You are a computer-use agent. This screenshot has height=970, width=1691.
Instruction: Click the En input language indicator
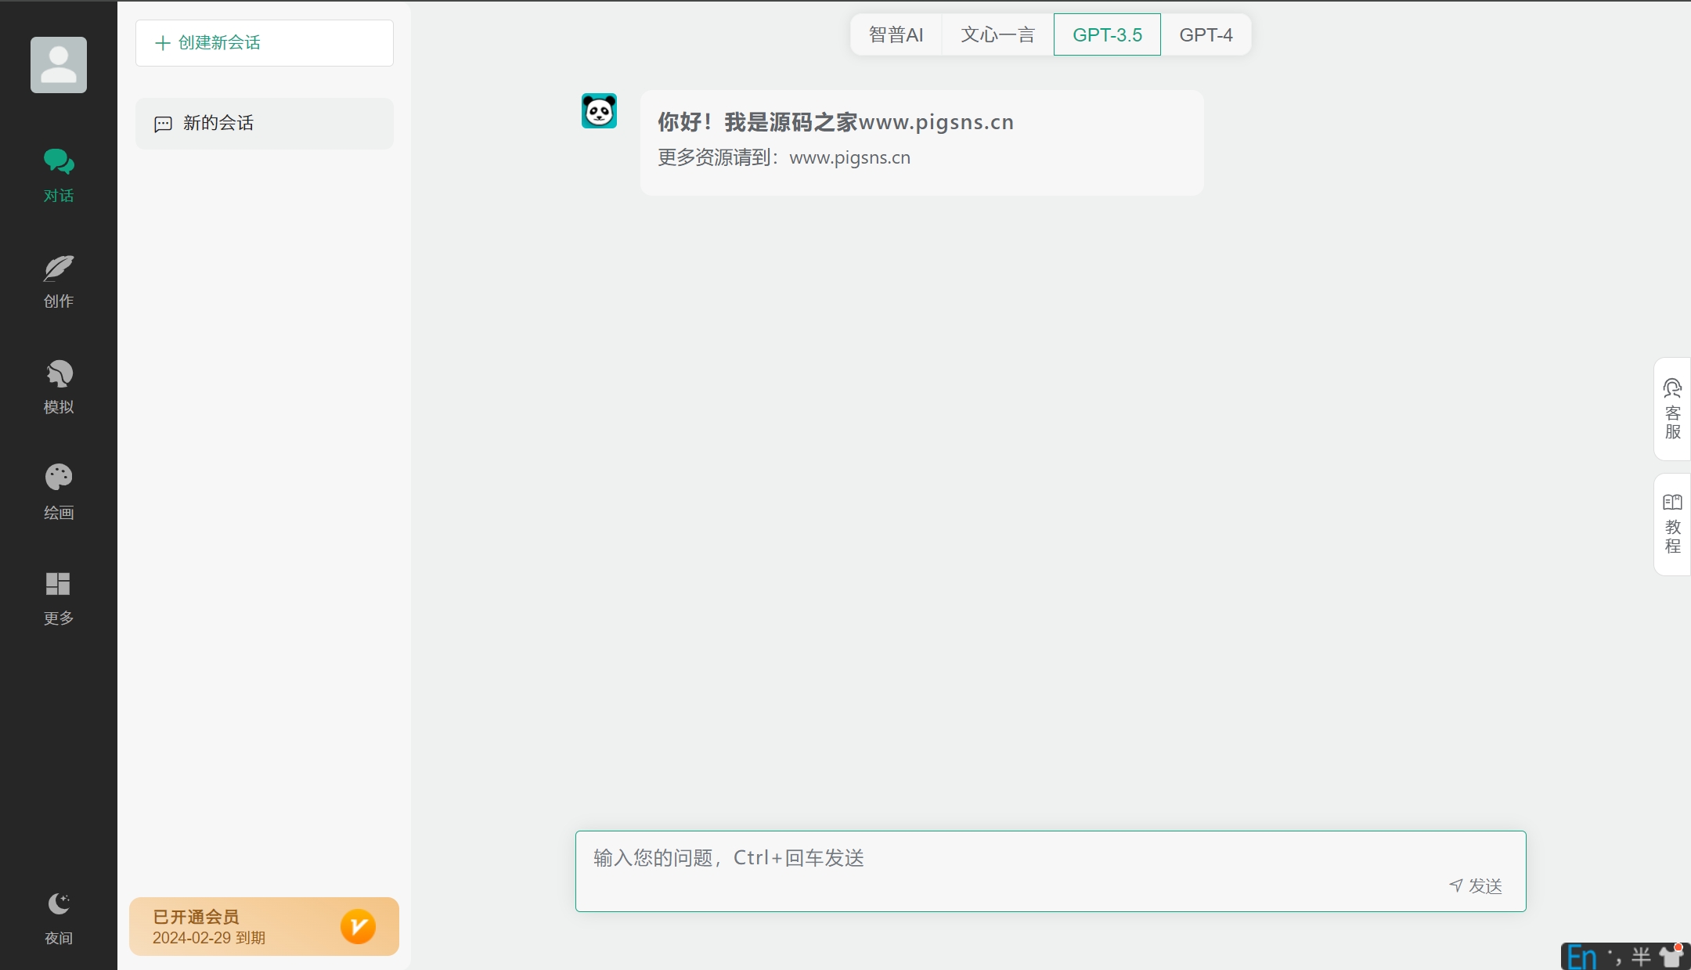(1581, 957)
